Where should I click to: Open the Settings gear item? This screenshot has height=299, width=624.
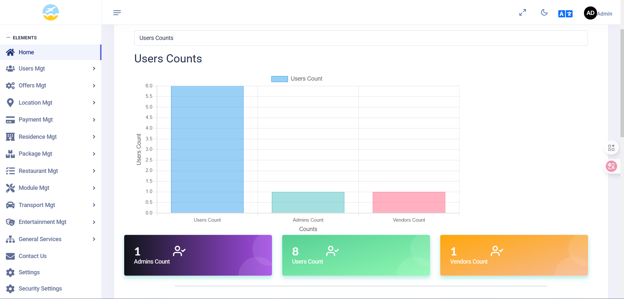tap(29, 272)
